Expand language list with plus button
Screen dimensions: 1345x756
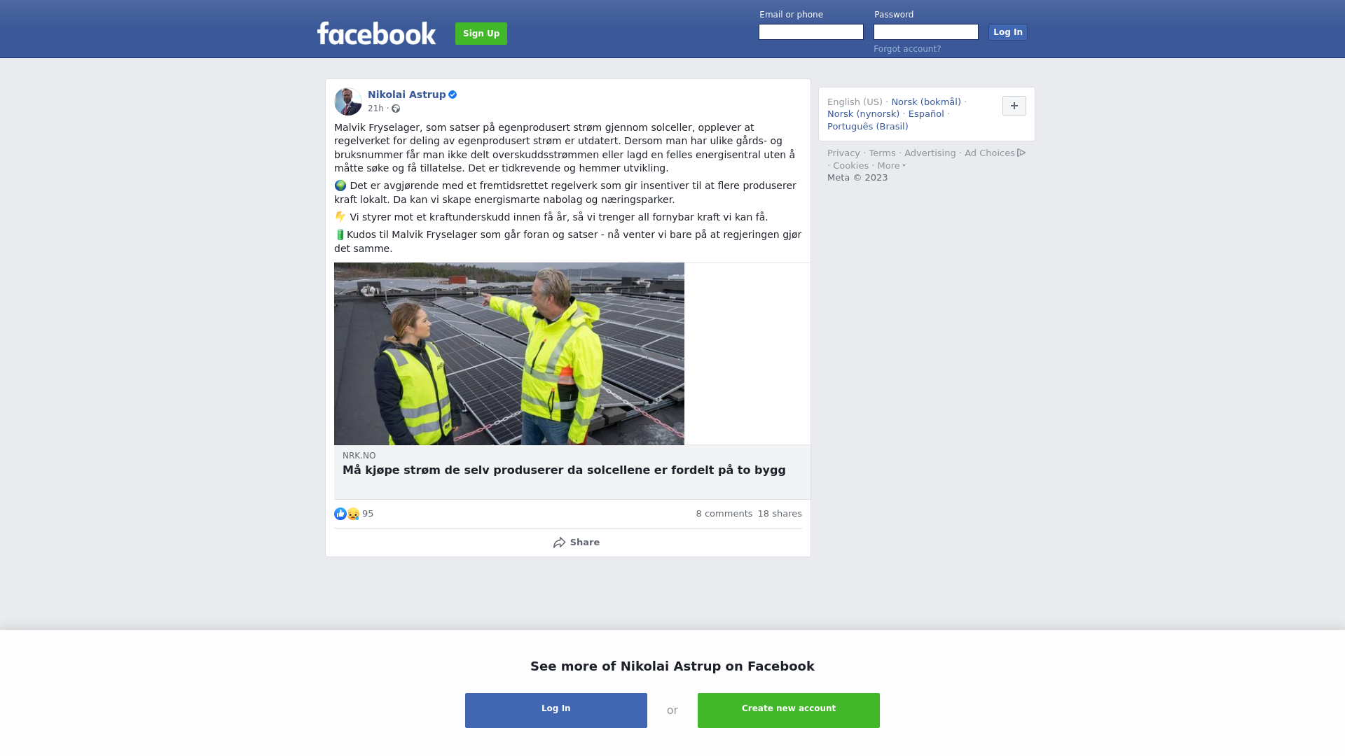(1014, 106)
